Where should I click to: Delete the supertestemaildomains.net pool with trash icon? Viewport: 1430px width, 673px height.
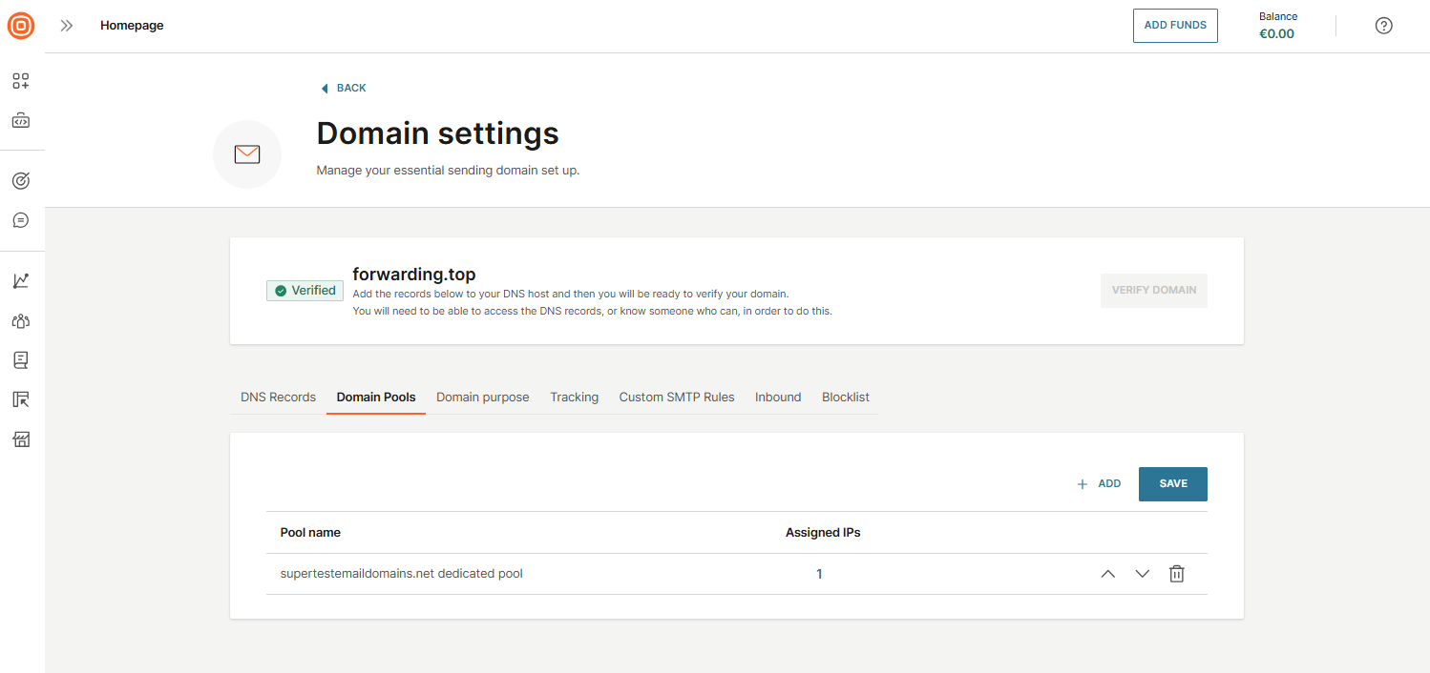[1177, 574]
